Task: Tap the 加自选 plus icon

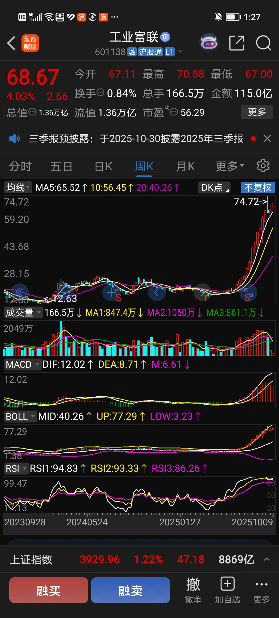Action: tap(228, 584)
